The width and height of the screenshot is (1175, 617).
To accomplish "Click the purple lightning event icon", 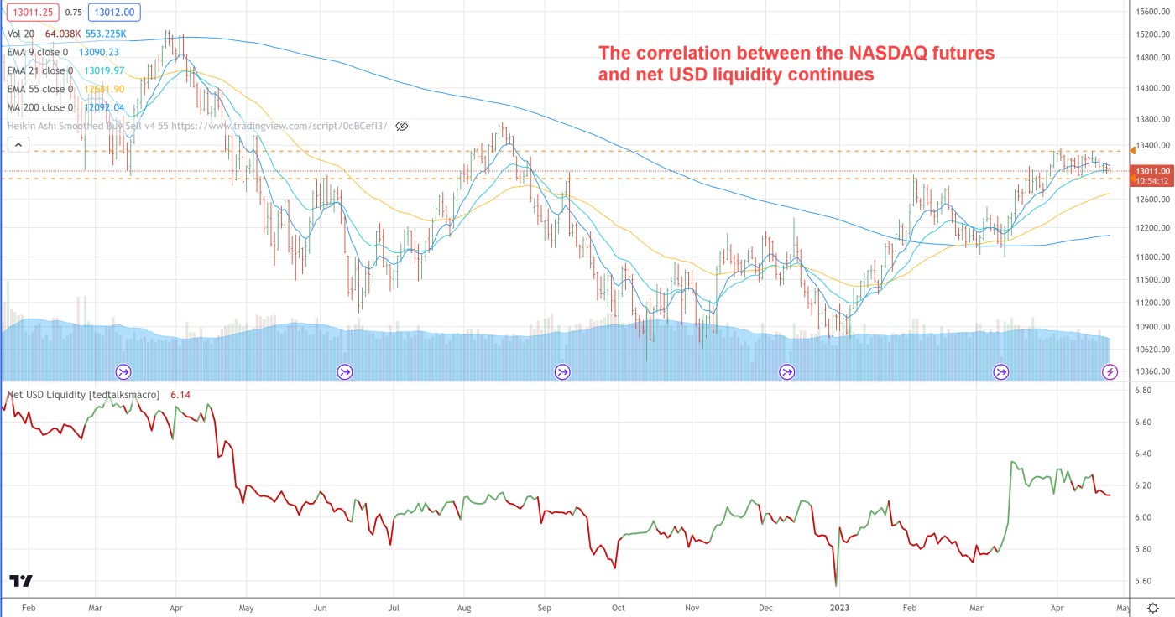I will click(x=1110, y=371).
